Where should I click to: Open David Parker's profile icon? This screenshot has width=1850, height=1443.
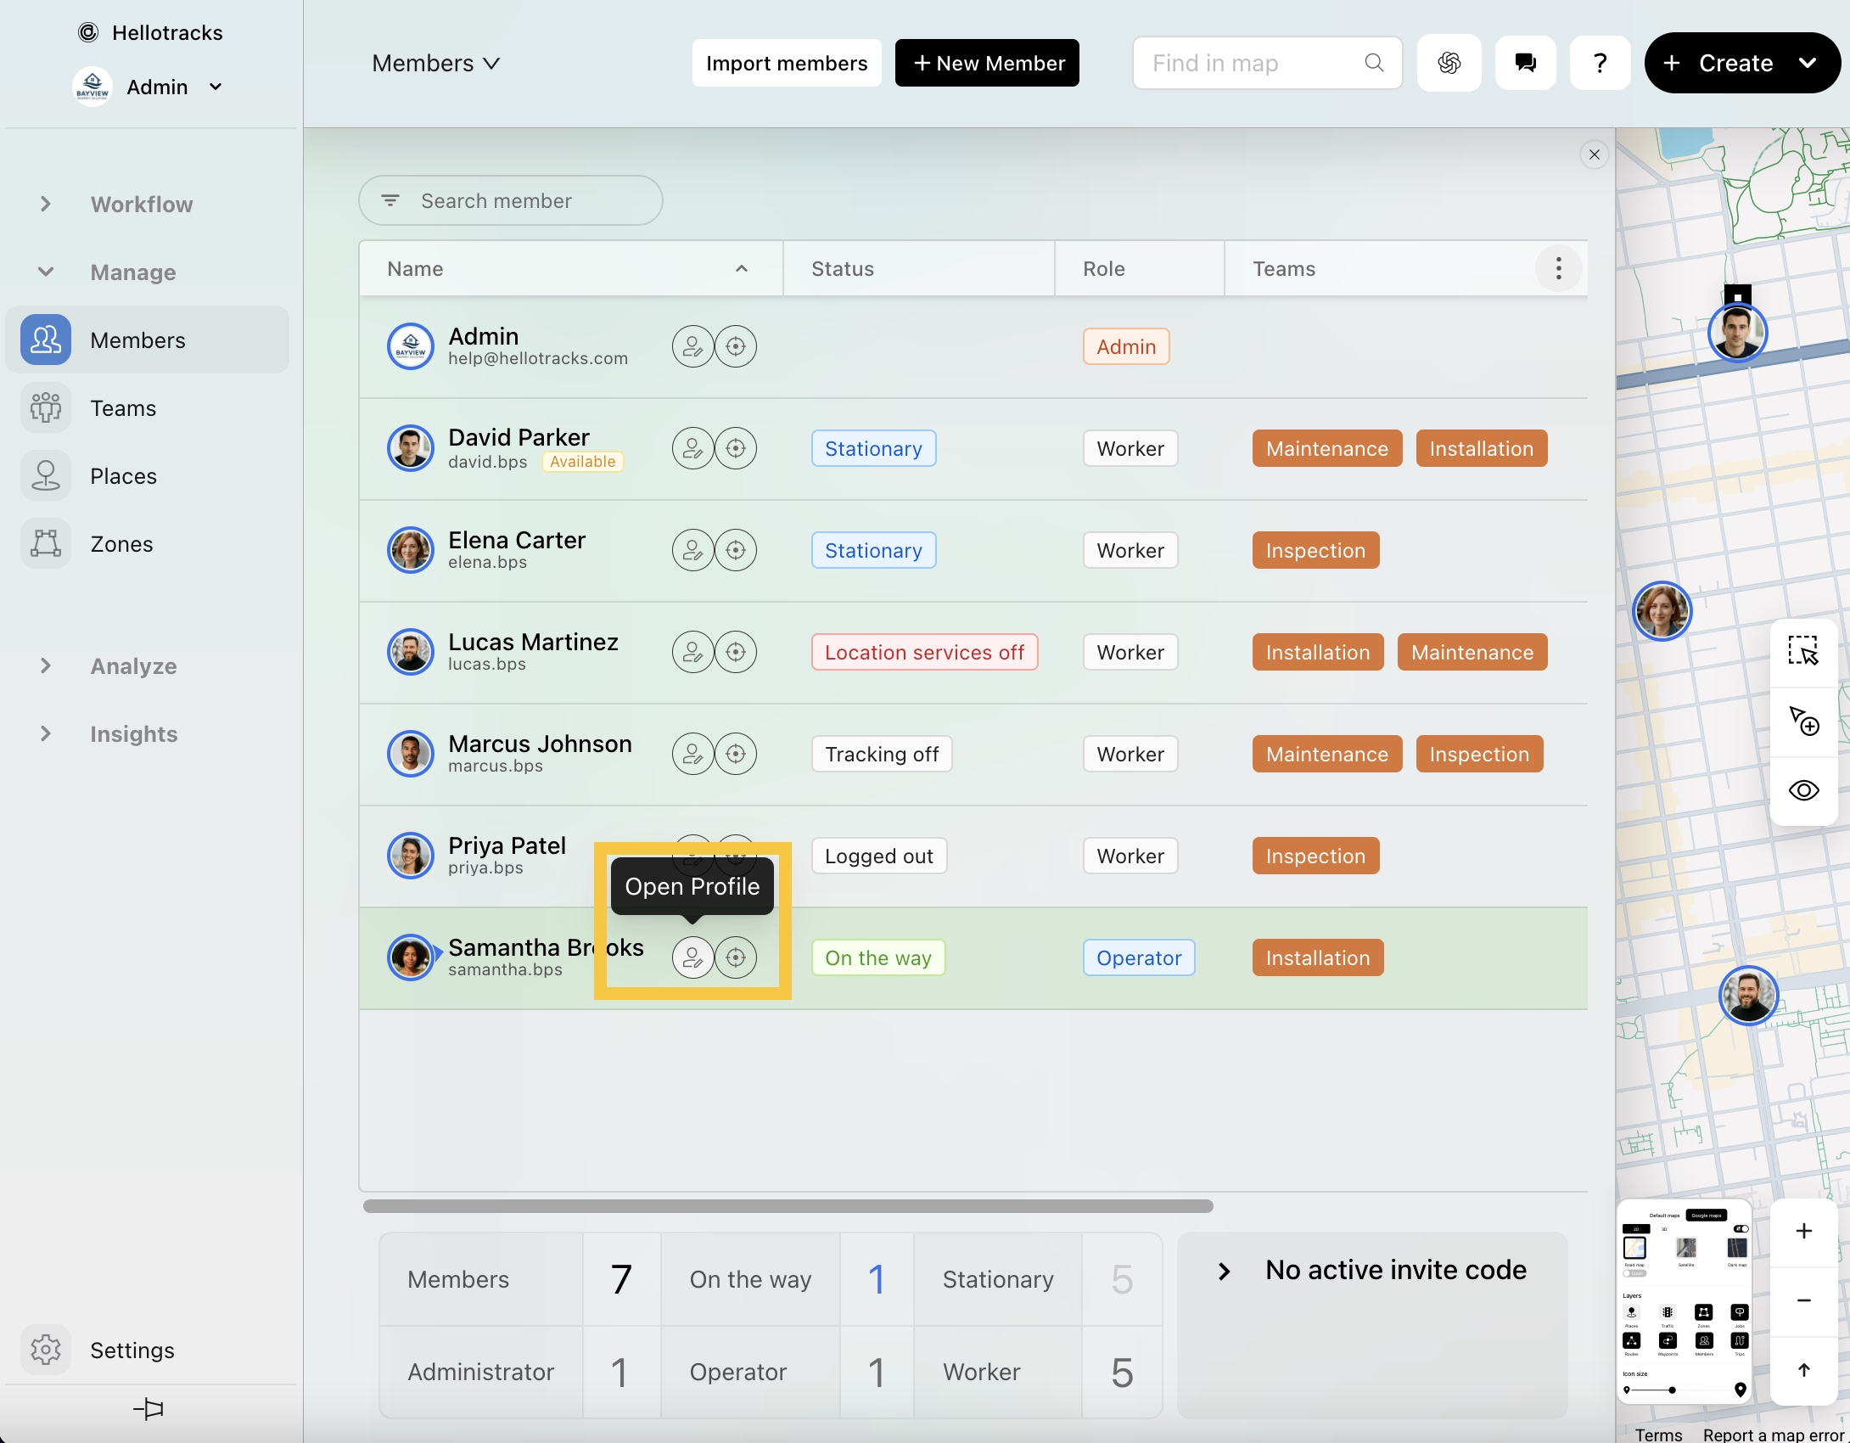click(x=692, y=448)
